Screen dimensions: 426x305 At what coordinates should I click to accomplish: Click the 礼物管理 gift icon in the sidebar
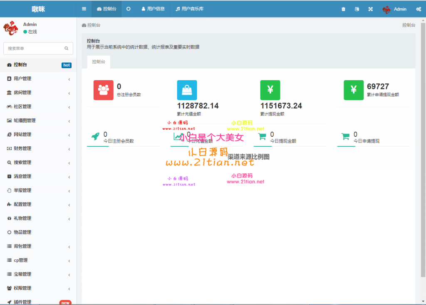[x=9, y=219]
